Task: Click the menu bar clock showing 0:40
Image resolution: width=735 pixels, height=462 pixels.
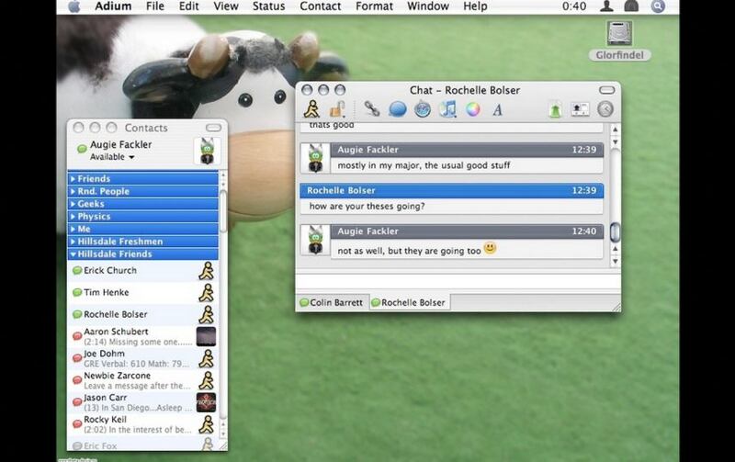Action: 574,6
